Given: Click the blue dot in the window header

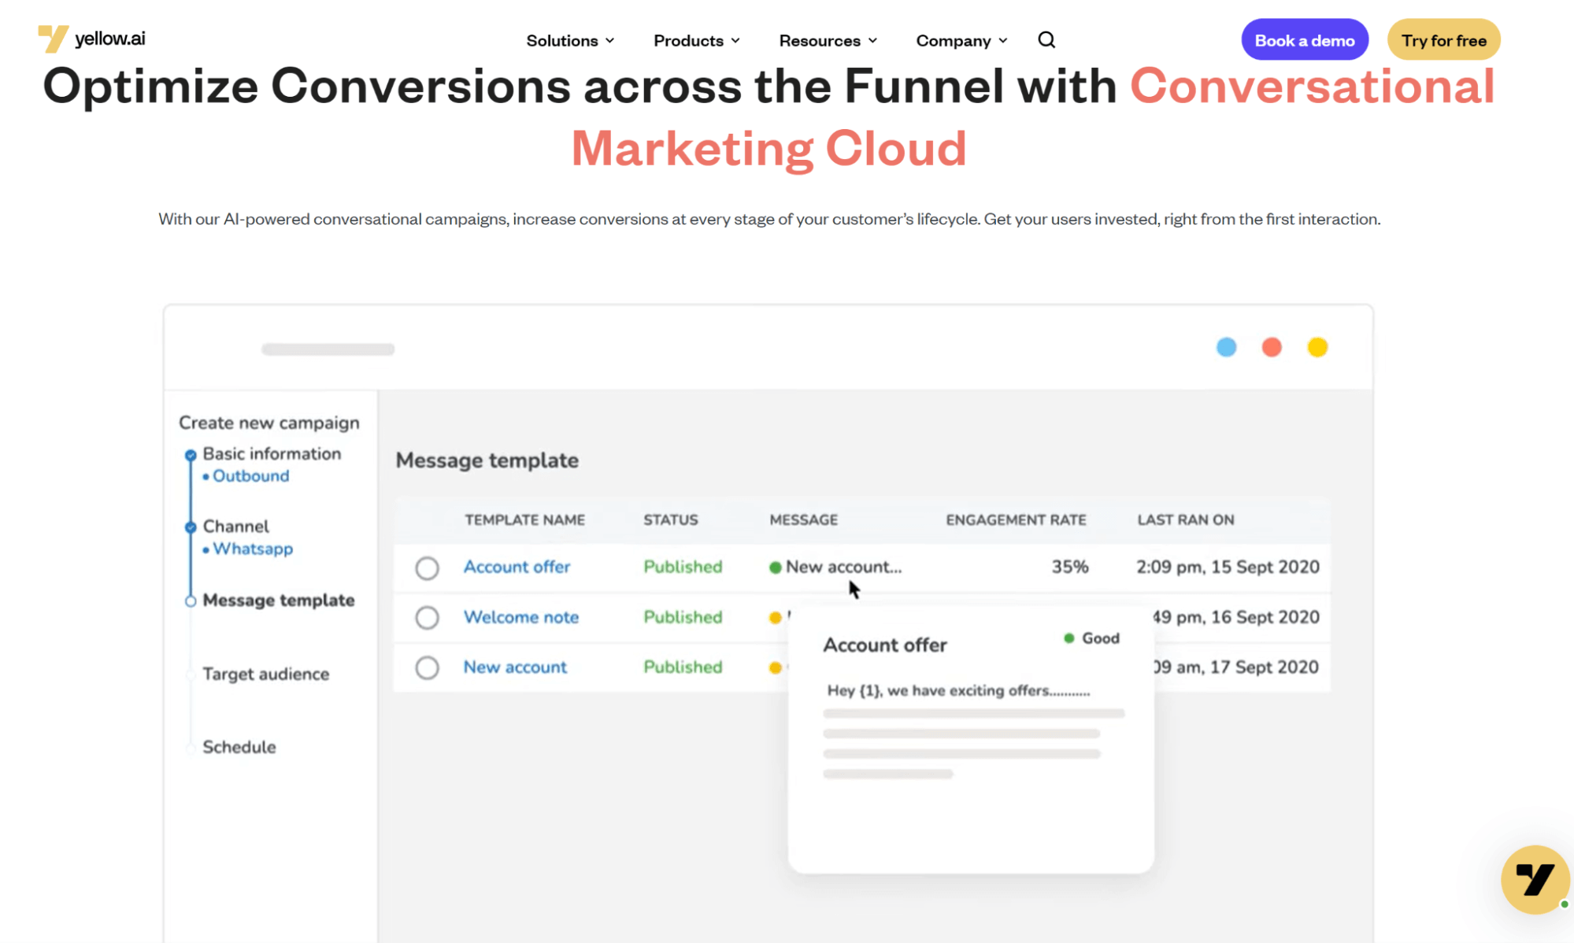Looking at the screenshot, I should 1226,347.
